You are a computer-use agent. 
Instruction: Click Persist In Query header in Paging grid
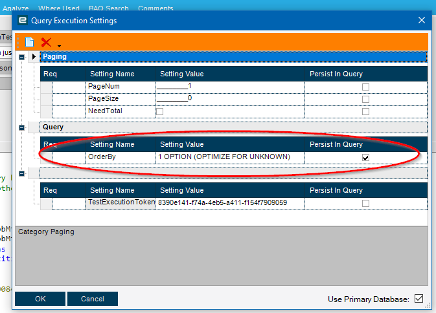coord(366,74)
